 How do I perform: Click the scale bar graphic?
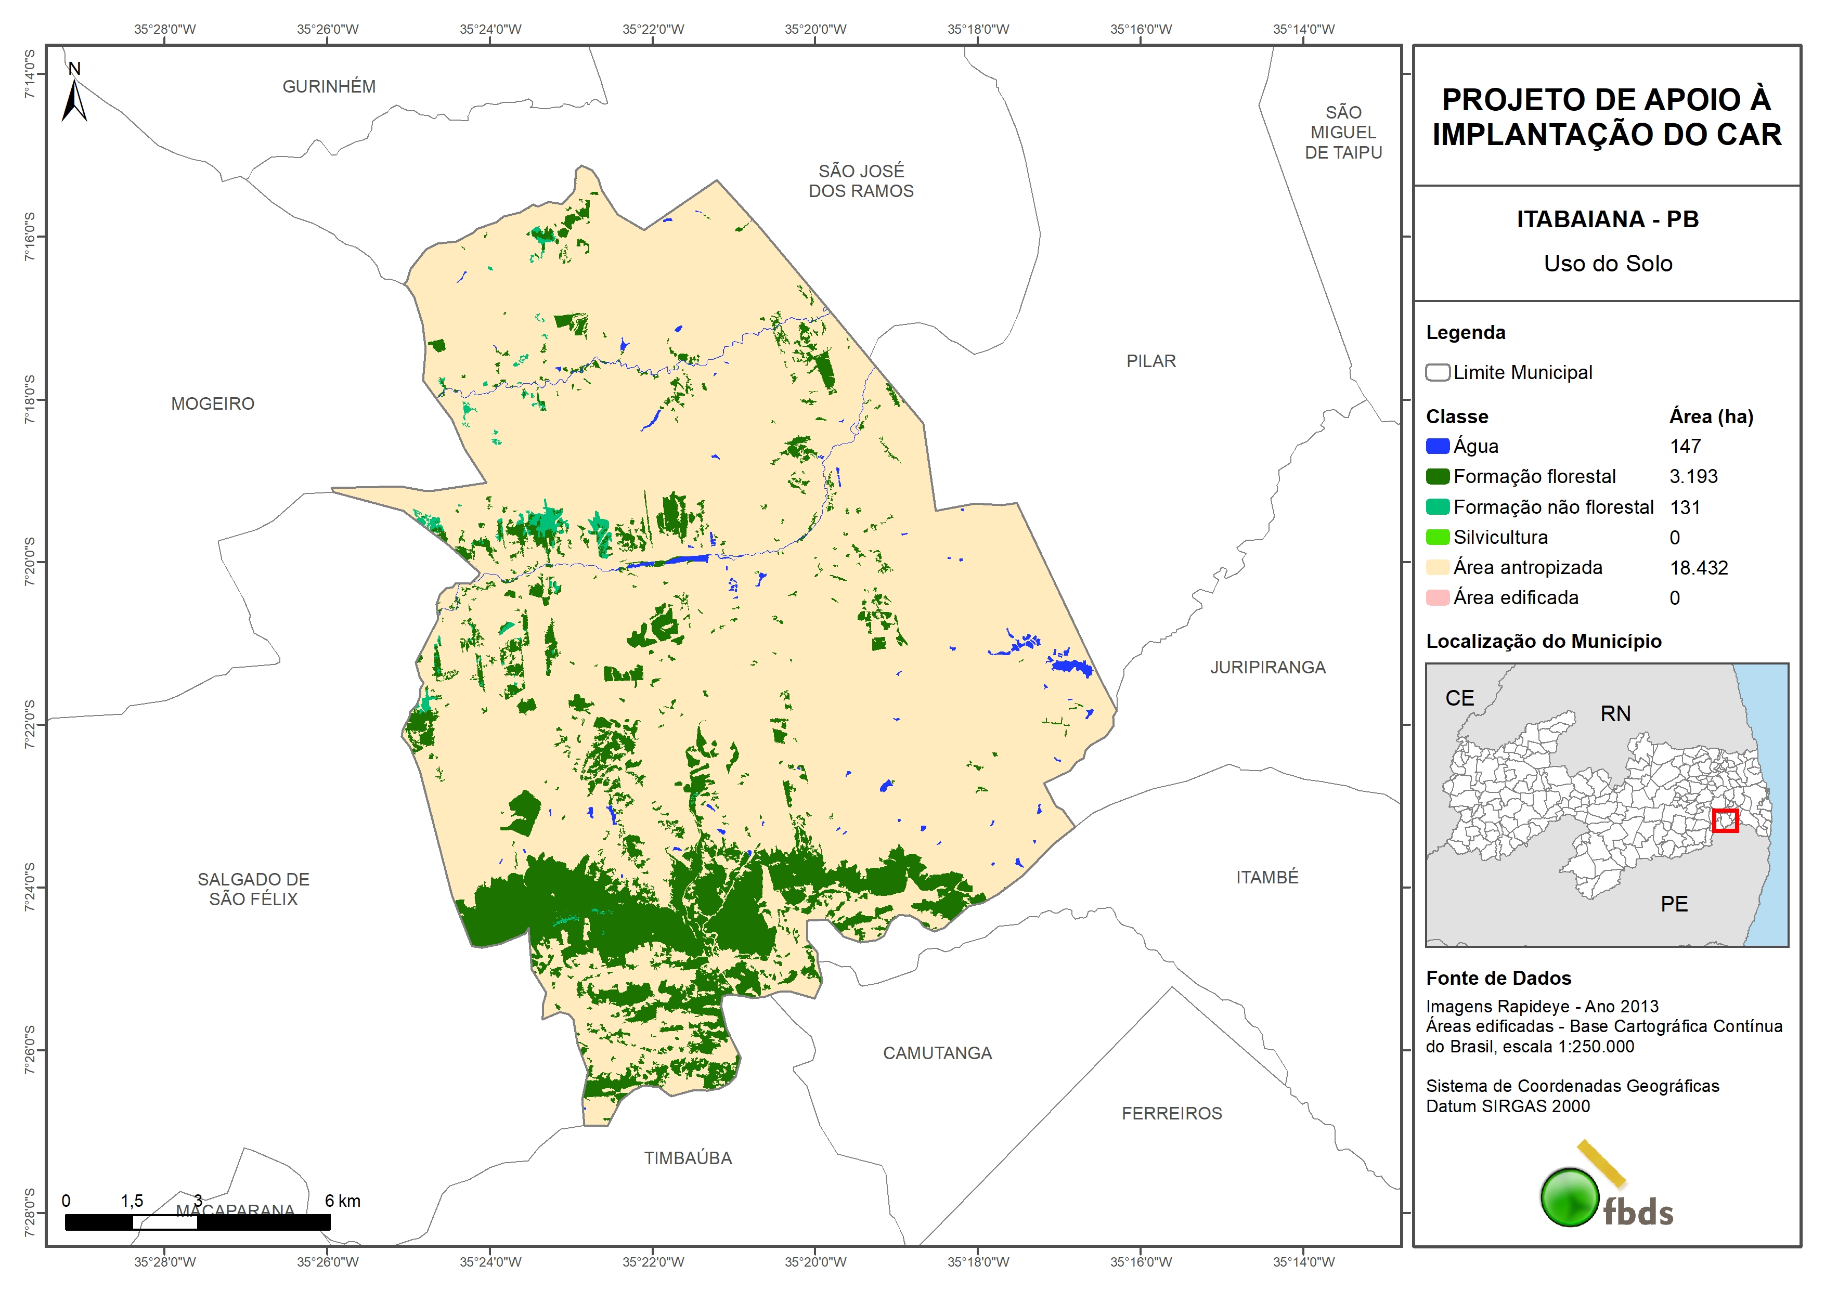coord(197,1222)
